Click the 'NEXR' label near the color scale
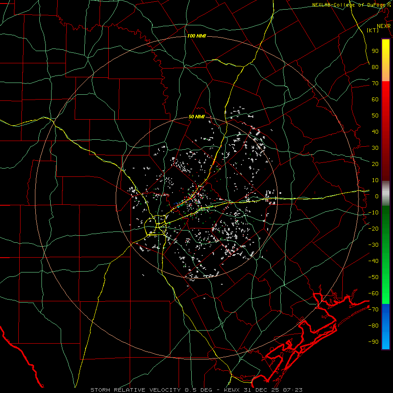 point(384,26)
